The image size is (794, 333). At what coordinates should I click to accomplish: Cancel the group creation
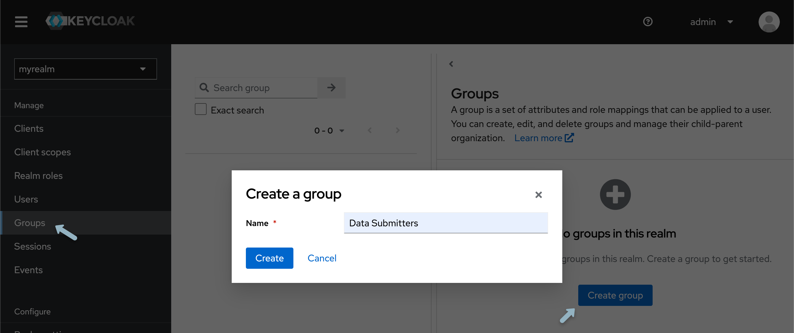[x=322, y=258]
